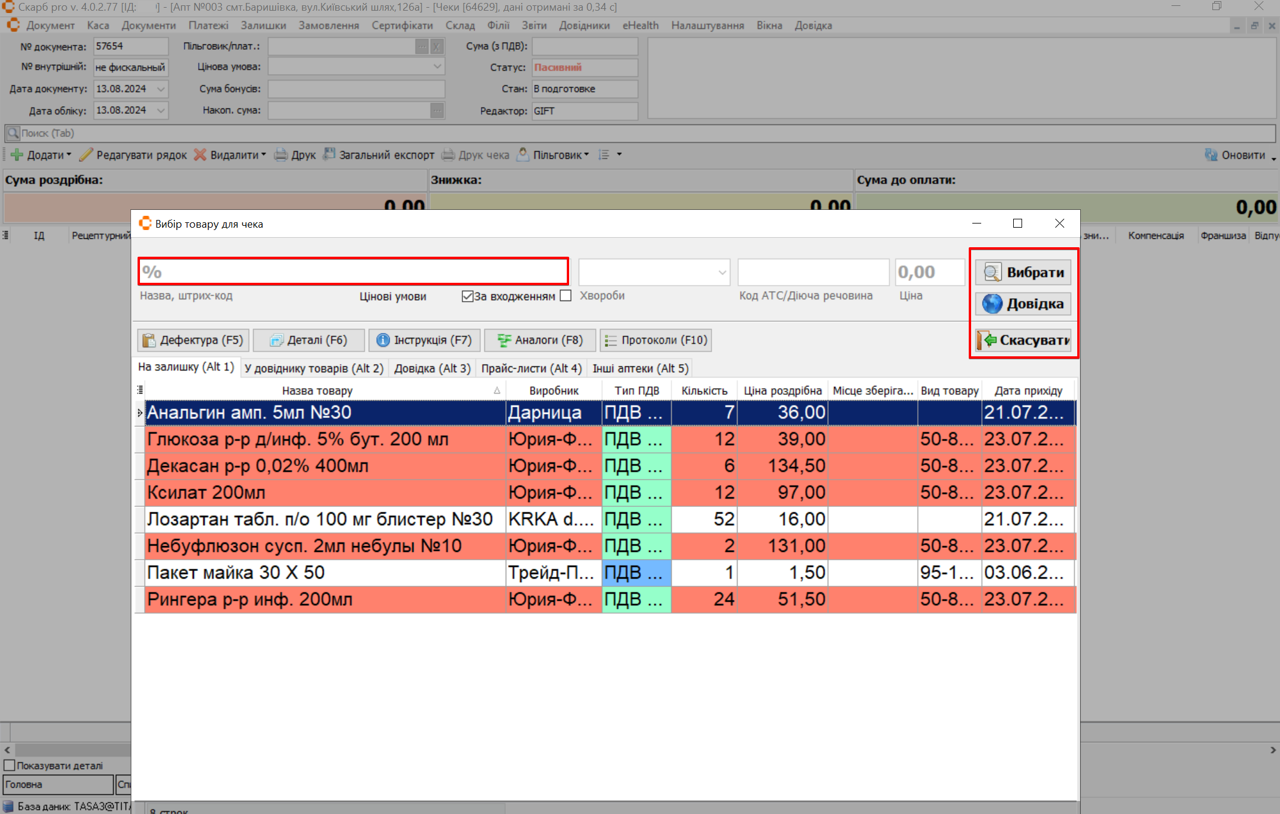Select Лозартан табл. row in goods list
1280x814 pixels.
coord(320,519)
